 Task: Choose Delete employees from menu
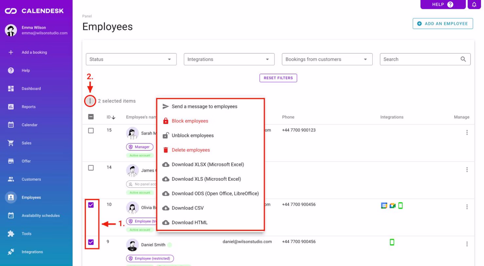point(211,150)
